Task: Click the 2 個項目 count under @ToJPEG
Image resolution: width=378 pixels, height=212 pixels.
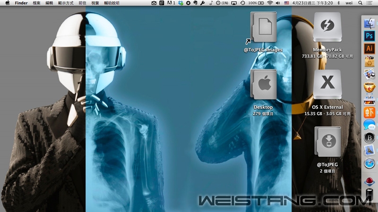Action: [x=327, y=171]
